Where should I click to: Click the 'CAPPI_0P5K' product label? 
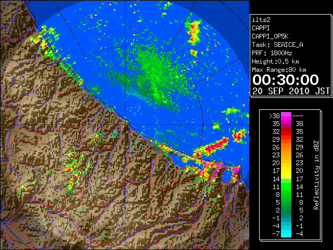pos(270,36)
